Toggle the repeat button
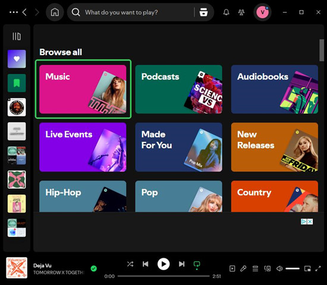The height and width of the screenshot is (285, 327). (197, 265)
